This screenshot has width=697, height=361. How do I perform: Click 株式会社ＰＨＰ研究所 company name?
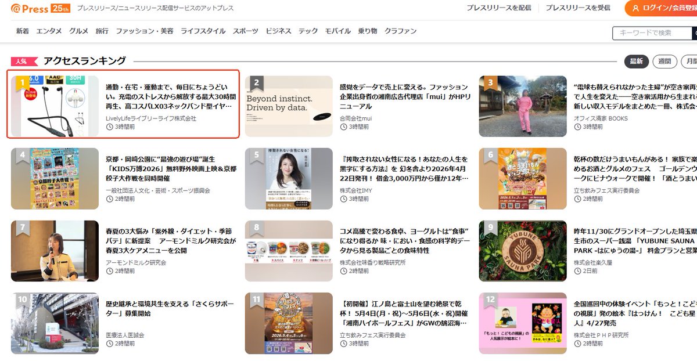tap(601, 335)
